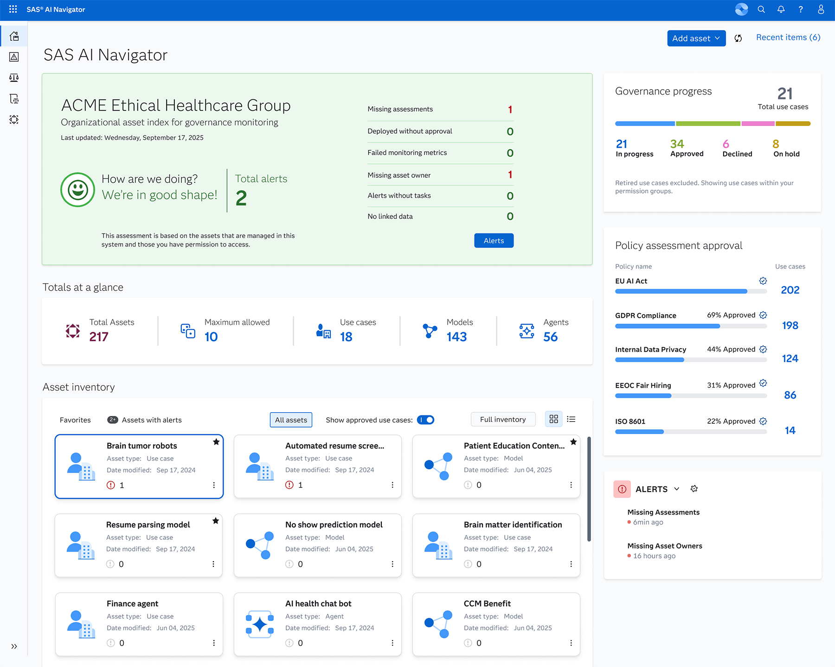Click the Full inventory button
835x667 pixels.
click(503, 419)
